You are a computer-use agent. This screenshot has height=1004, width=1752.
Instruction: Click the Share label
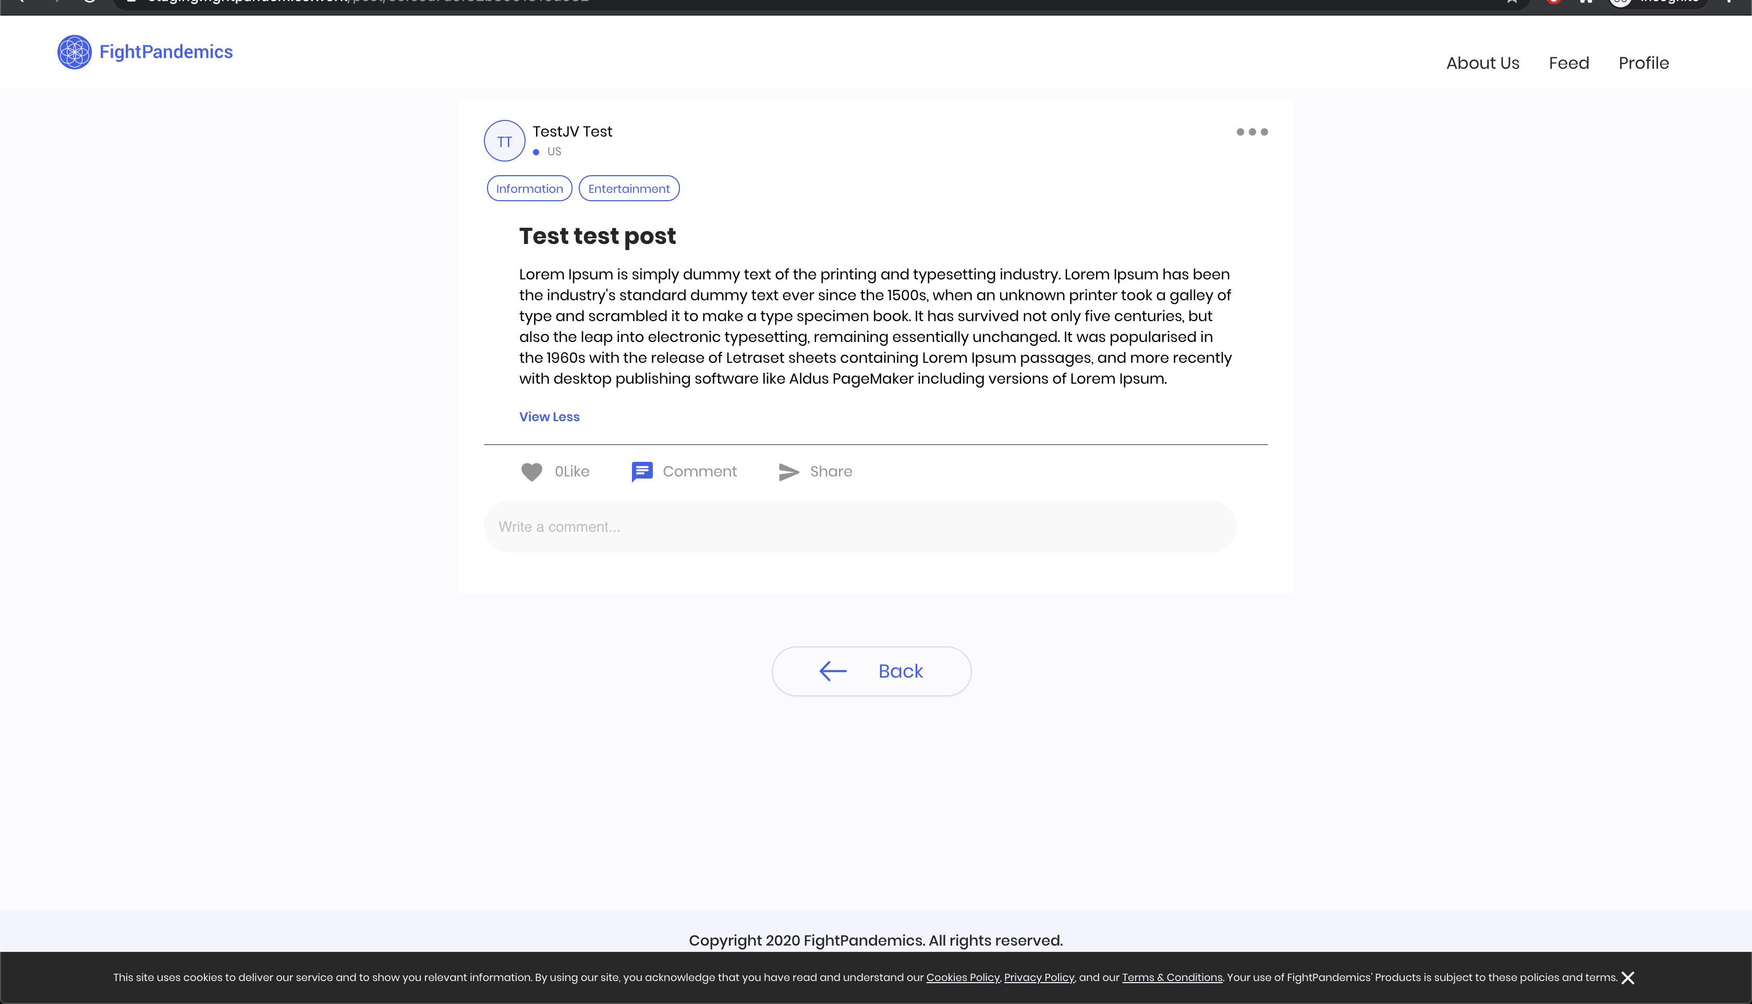click(831, 472)
